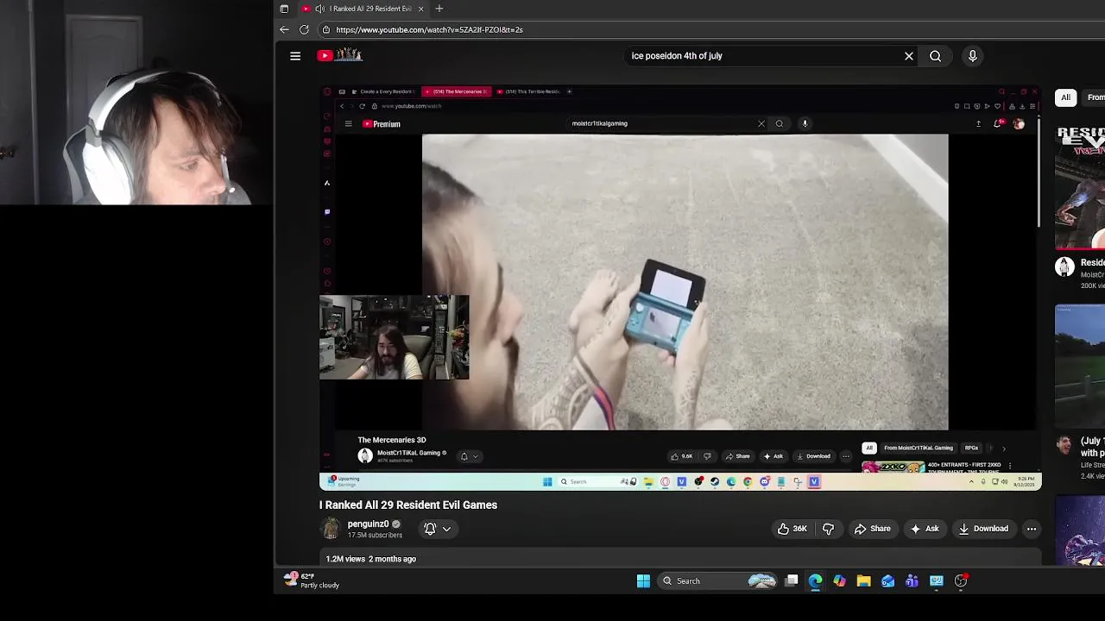The width and height of the screenshot is (1105, 621).
Task: Open more actions three-dot menu
Action: point(1031,529)
